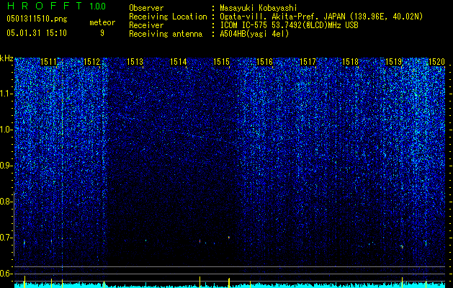Click the red meteor echo spot under 1515
The image size is (453, 288).
pos(229,237)
